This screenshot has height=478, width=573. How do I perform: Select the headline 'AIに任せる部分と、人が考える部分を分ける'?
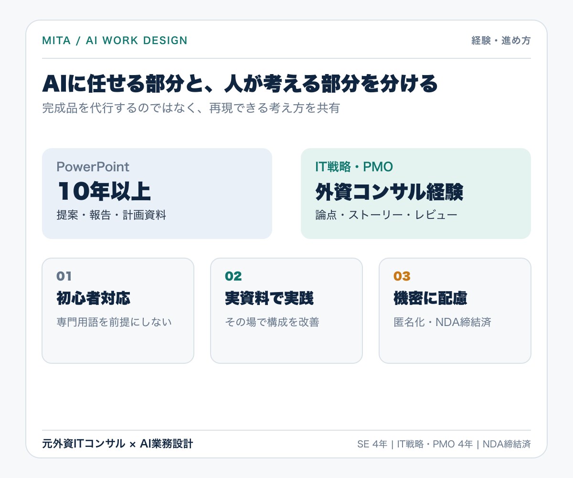tap(240, 84)
